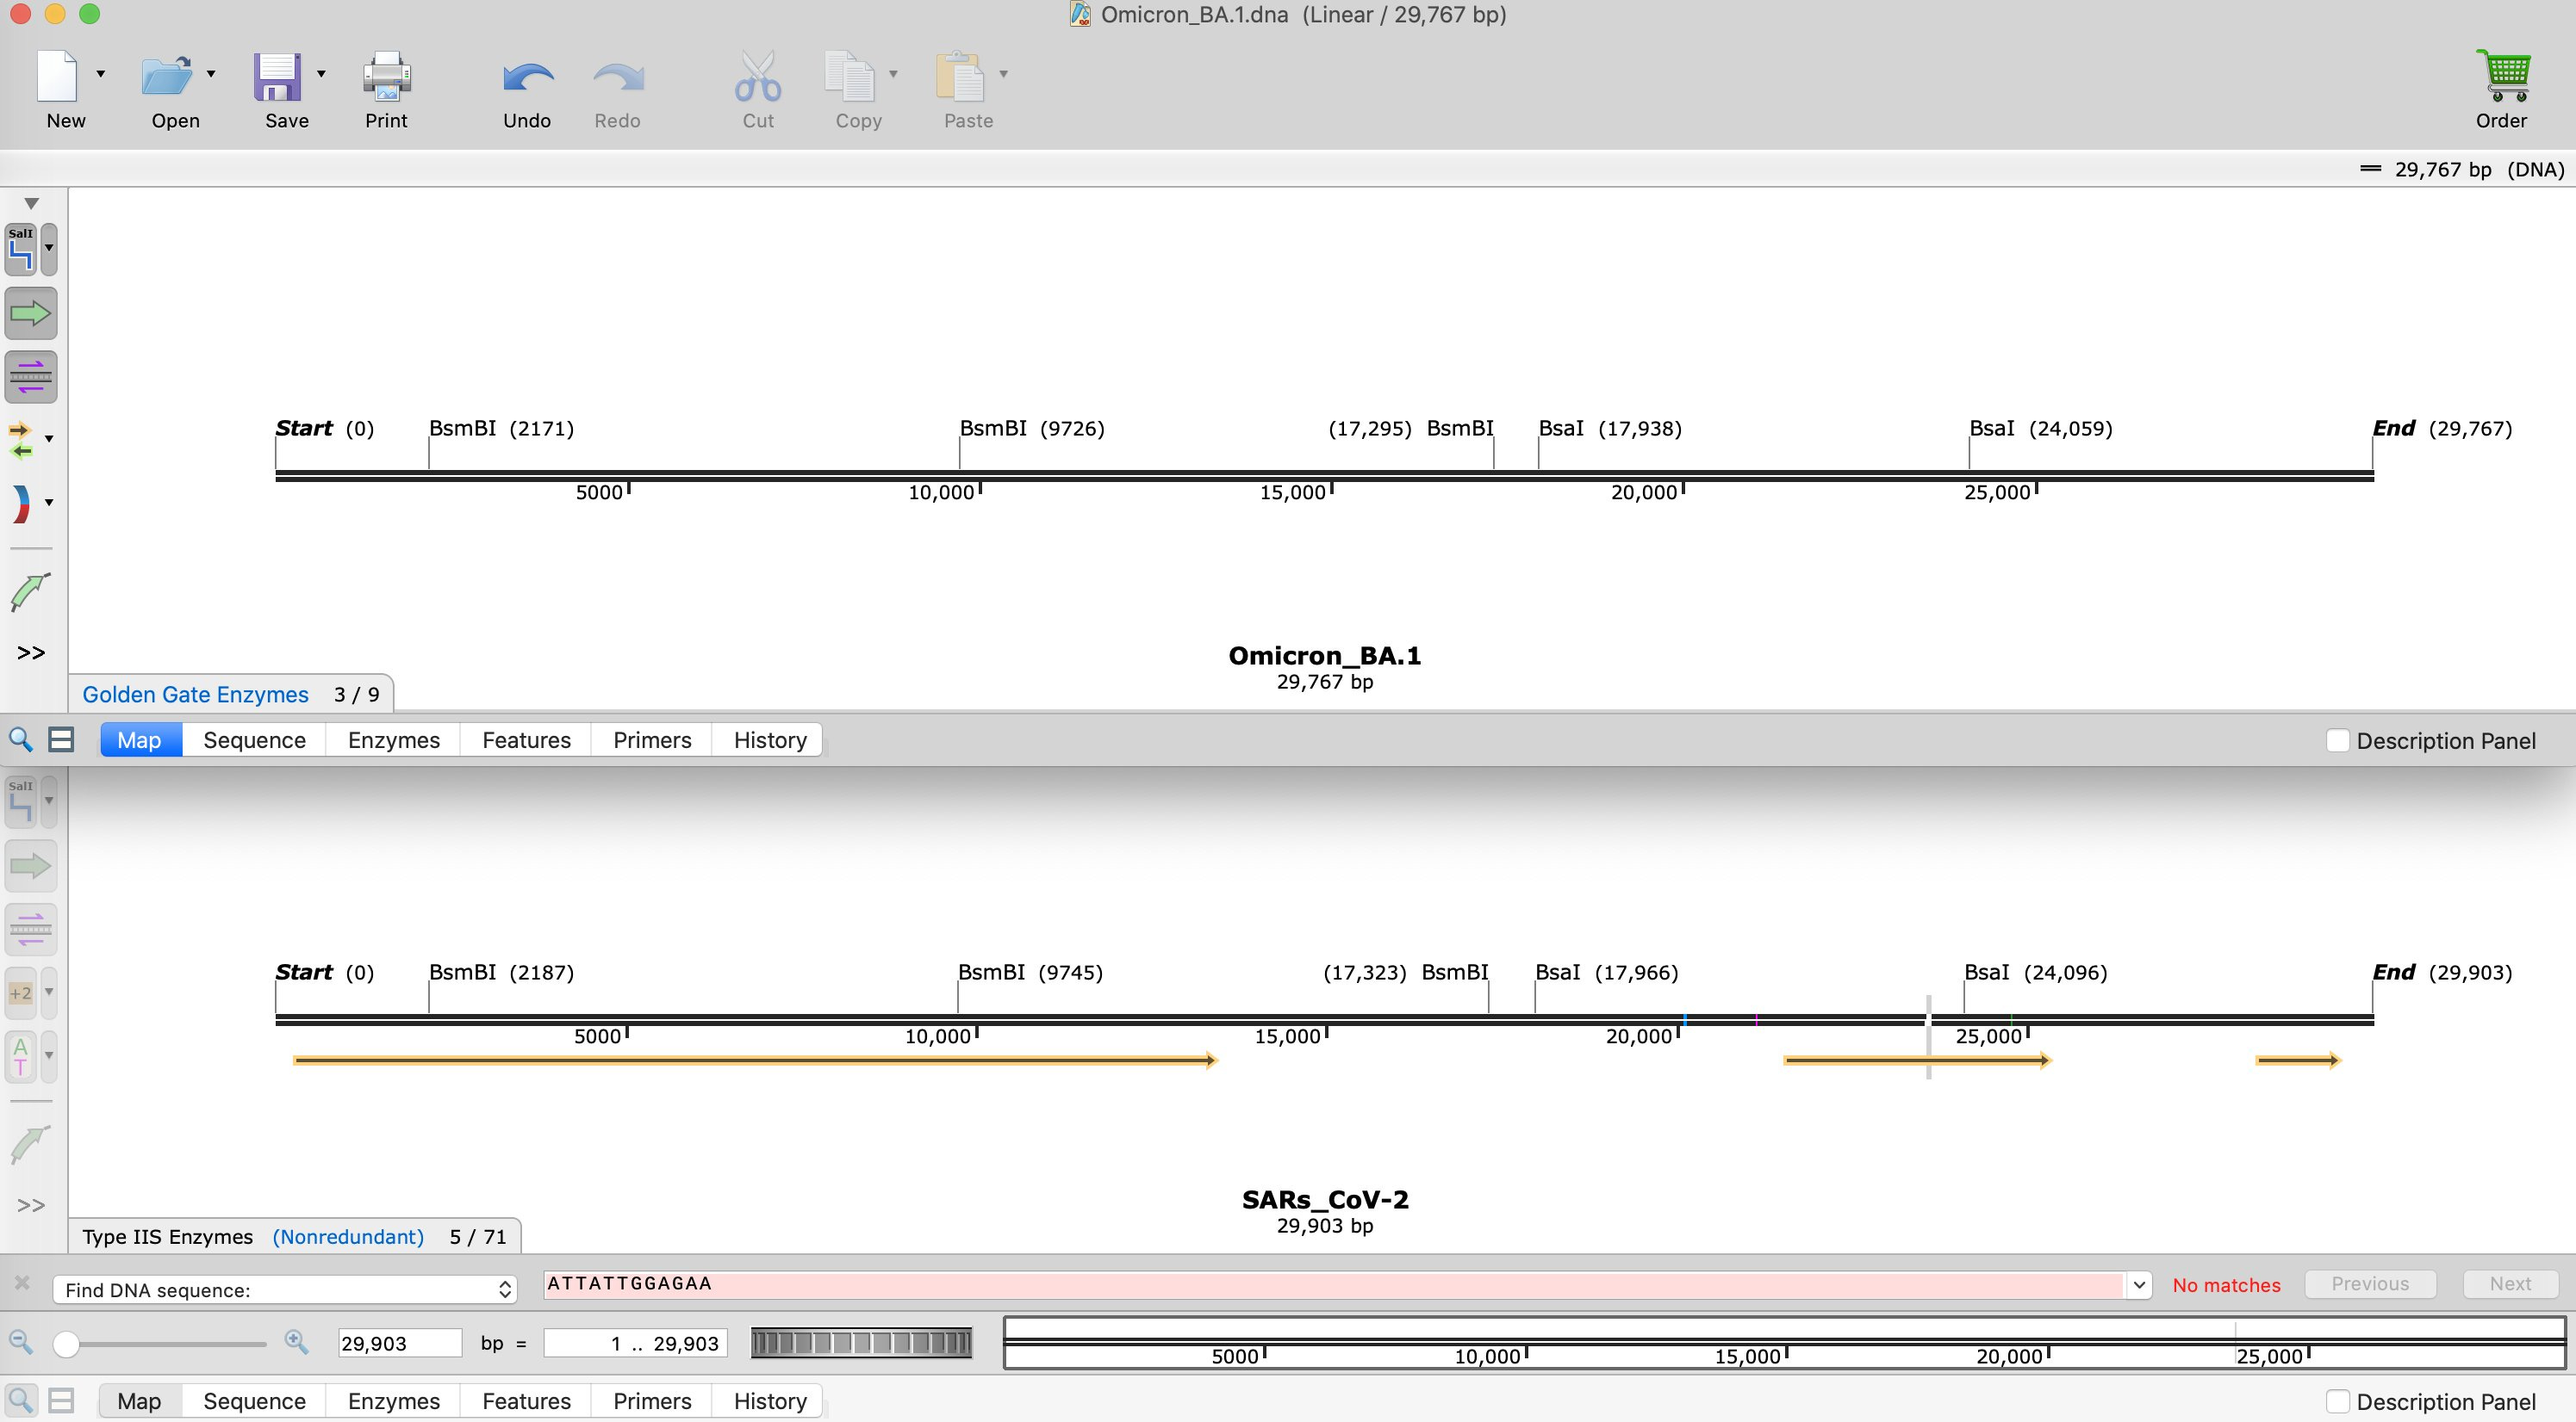Image resolution: width=2576 pixels, height=1422 pixels.
Task: Click the zoom slider handle
Action: (x=66, y=1344)
